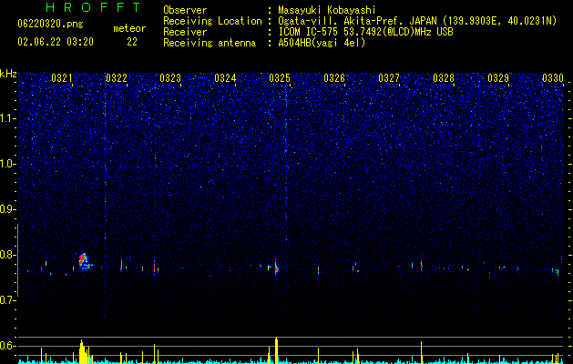This screenshot has width=573, height=364.
Task: Click the 0324 time marker
Action: click(225, 78)
